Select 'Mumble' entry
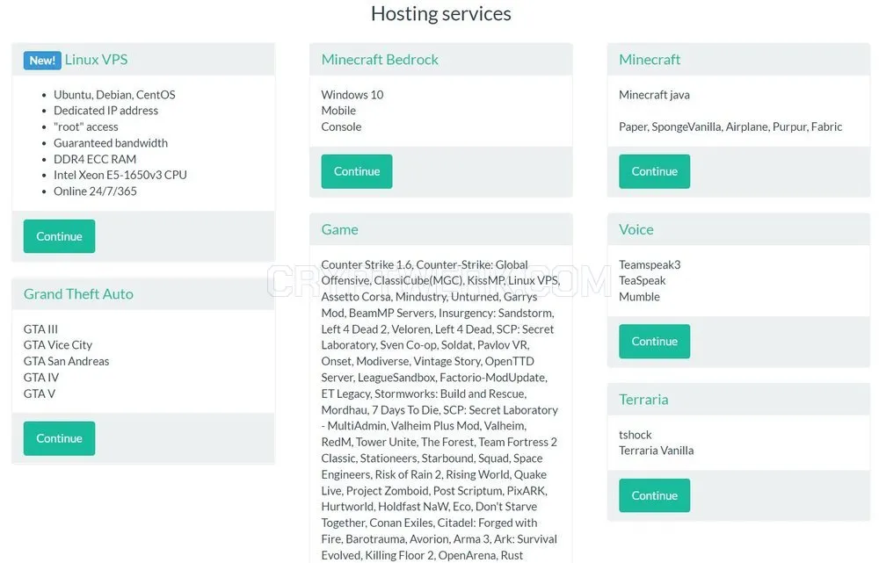This screenshot has width=879, height=563. [x=639, y=296]
